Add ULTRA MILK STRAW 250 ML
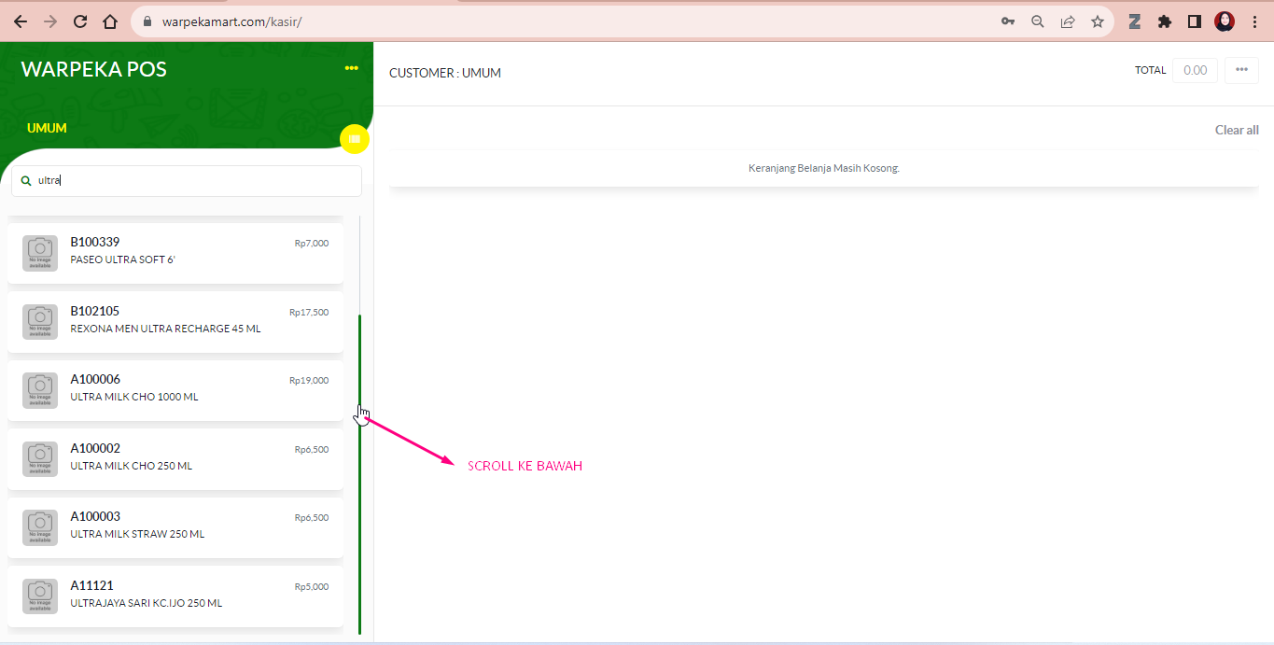The width and height of the screenshot is (1274, 645). click(175, 527)
